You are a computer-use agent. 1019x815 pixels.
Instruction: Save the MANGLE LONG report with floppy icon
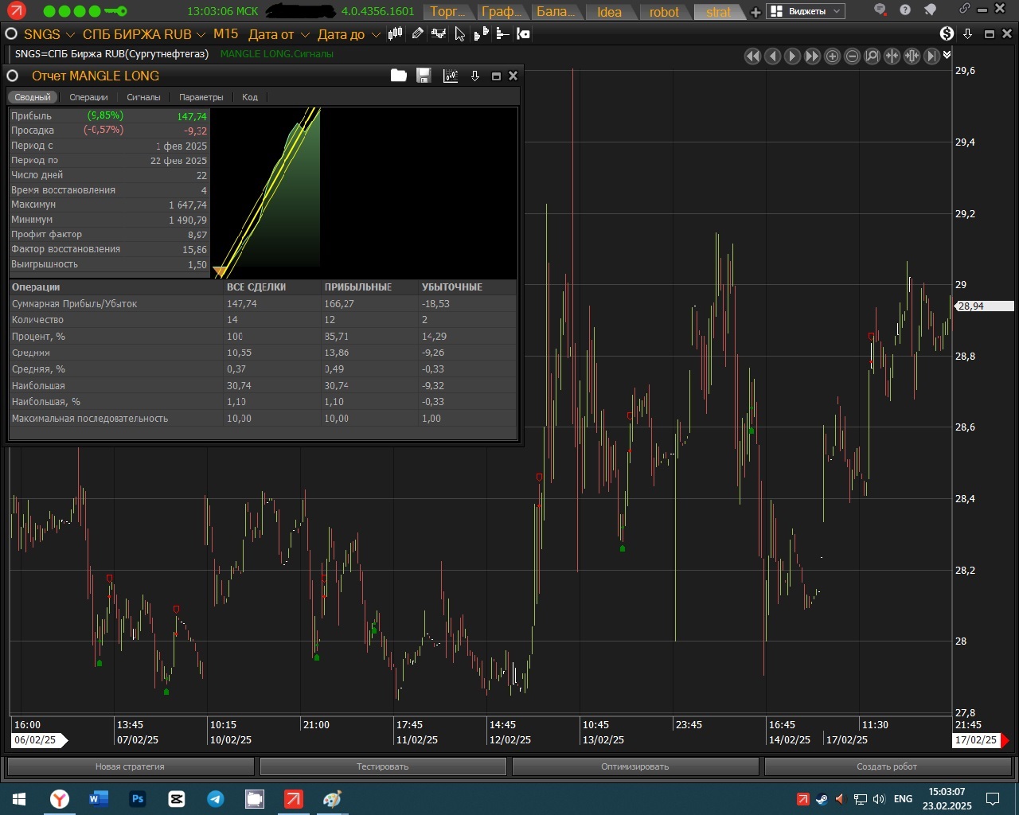pos(424,76)
